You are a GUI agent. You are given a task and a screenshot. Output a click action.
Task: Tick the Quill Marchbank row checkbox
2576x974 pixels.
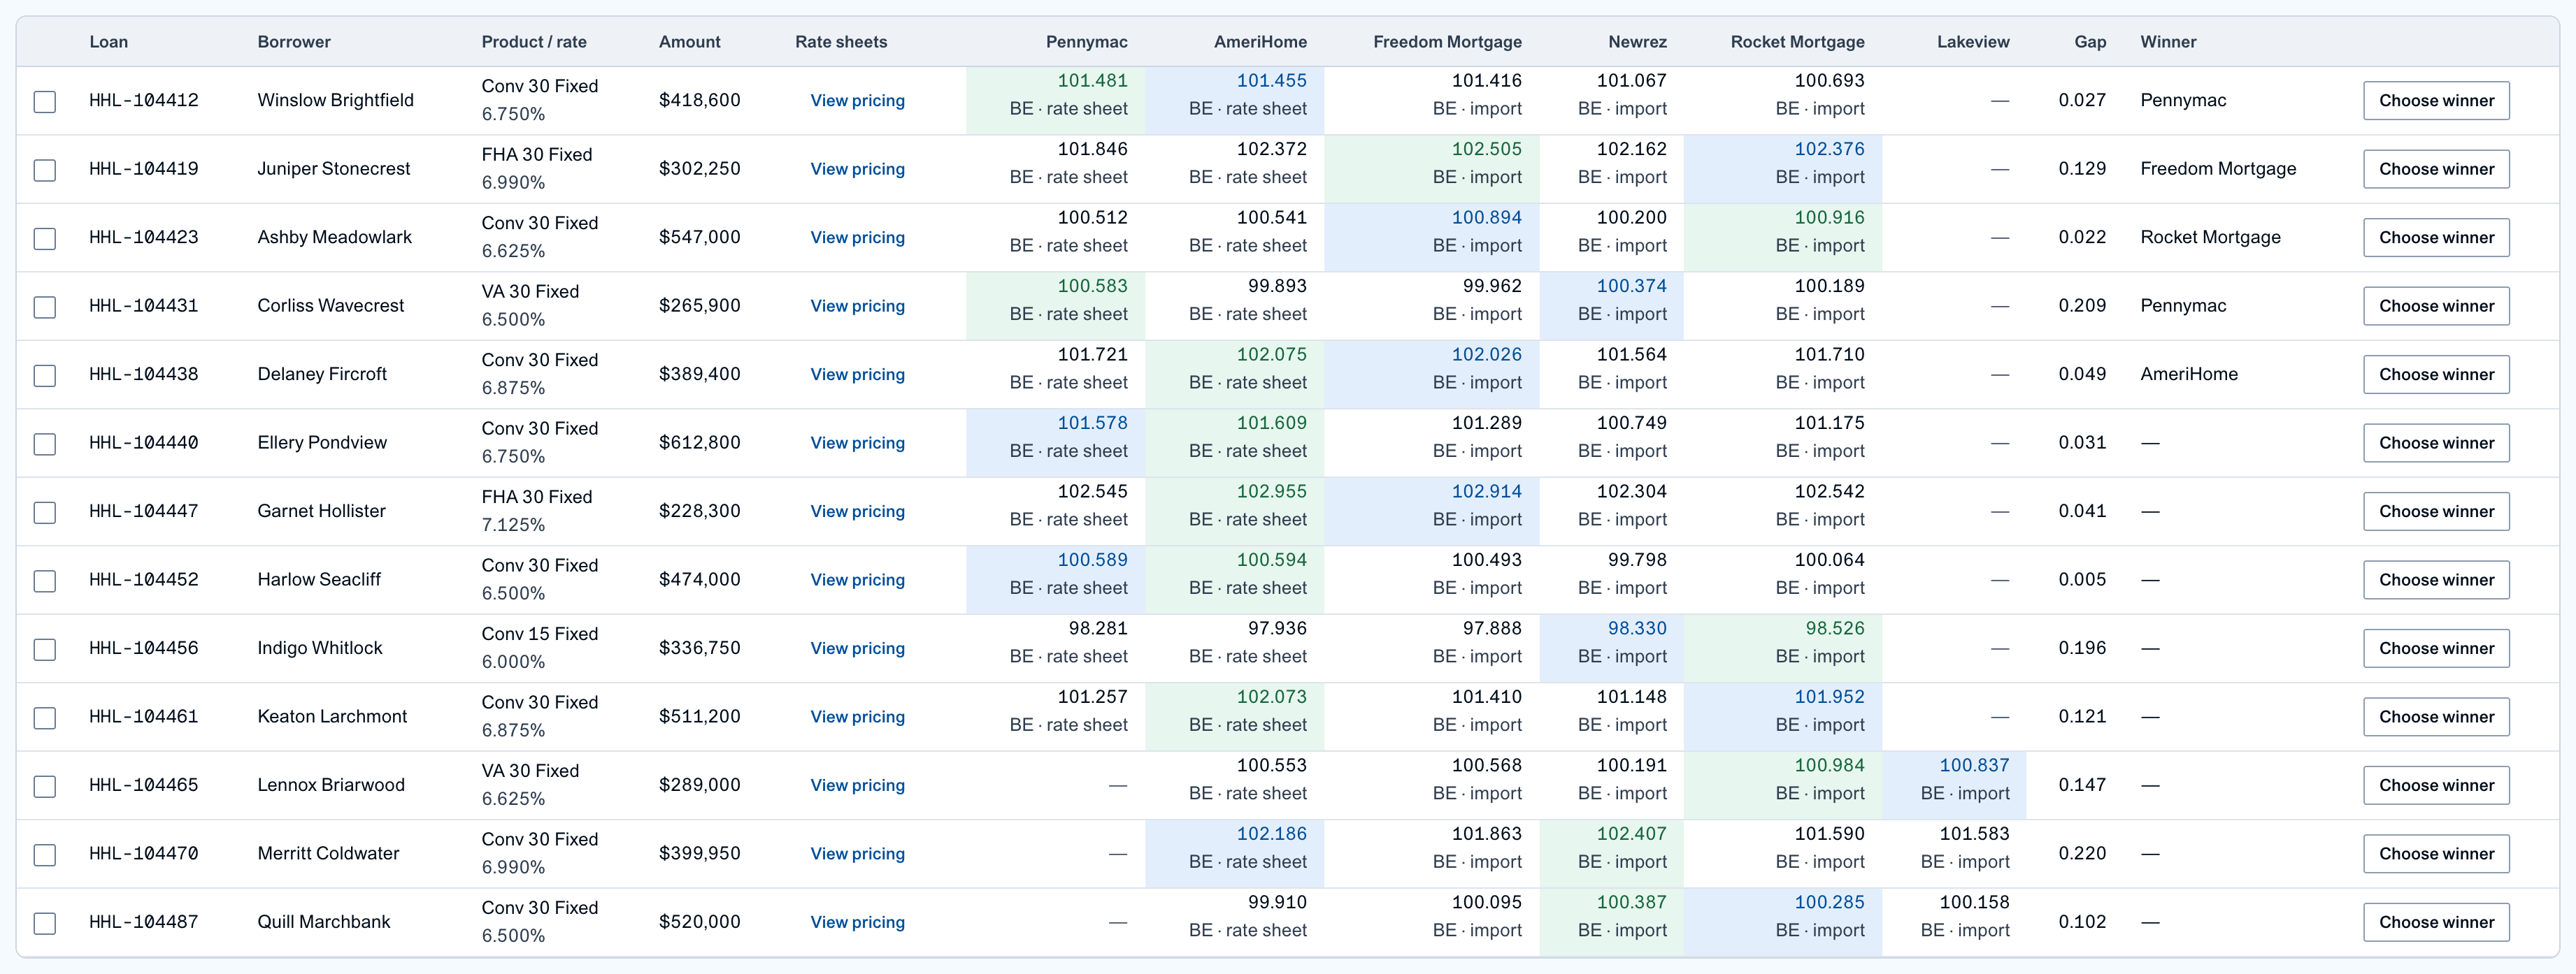pos(45,923)
